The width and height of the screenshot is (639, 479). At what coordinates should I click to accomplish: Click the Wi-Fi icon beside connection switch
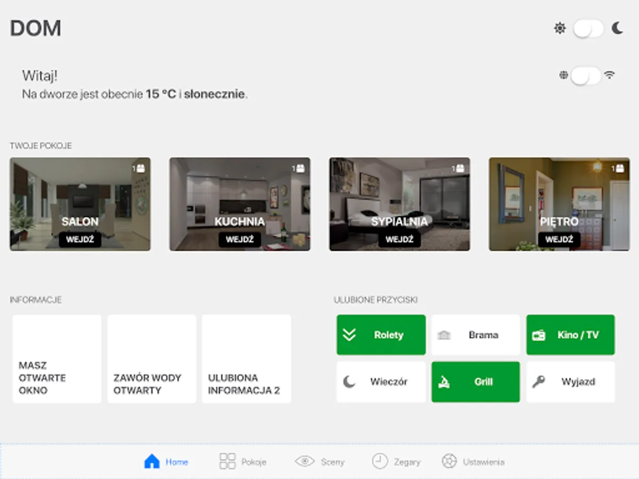point(610,75)
